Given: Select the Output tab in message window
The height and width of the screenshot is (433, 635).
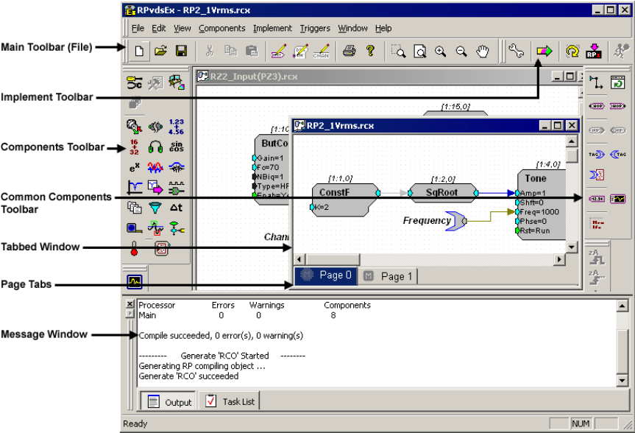Looking at the screenshot, I should (169, 402).
